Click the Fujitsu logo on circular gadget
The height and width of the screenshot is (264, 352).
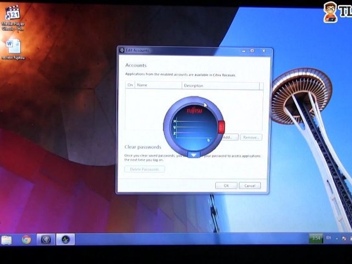pos(194,110)
